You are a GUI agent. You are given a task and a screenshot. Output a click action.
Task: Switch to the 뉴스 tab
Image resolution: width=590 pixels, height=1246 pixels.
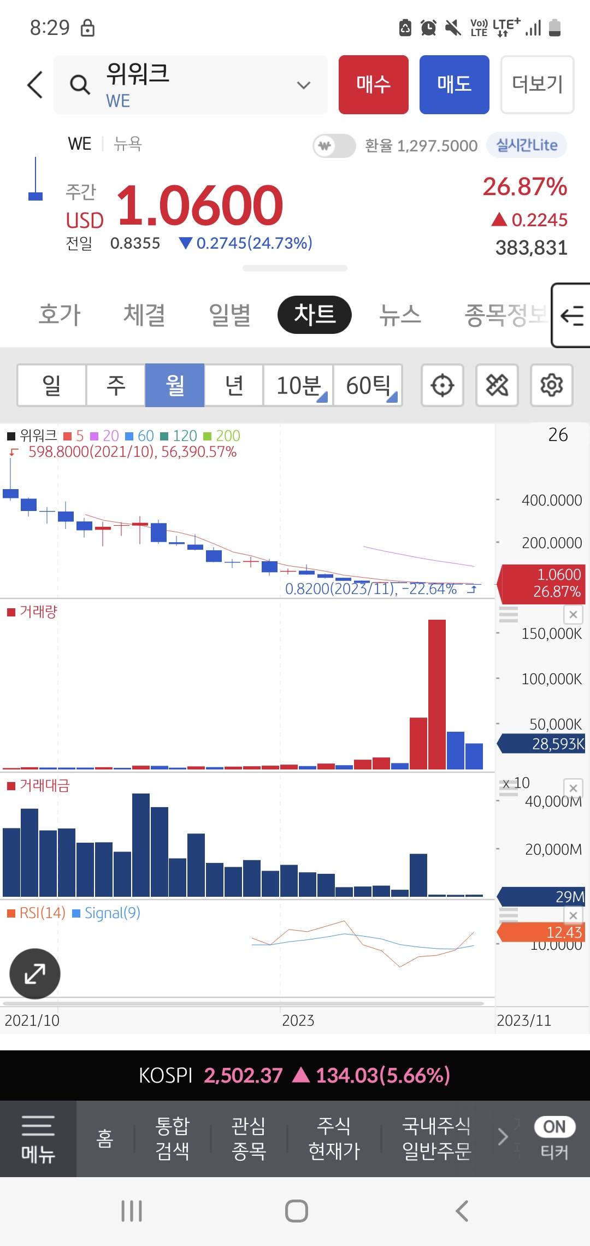[x=400, y=315]
